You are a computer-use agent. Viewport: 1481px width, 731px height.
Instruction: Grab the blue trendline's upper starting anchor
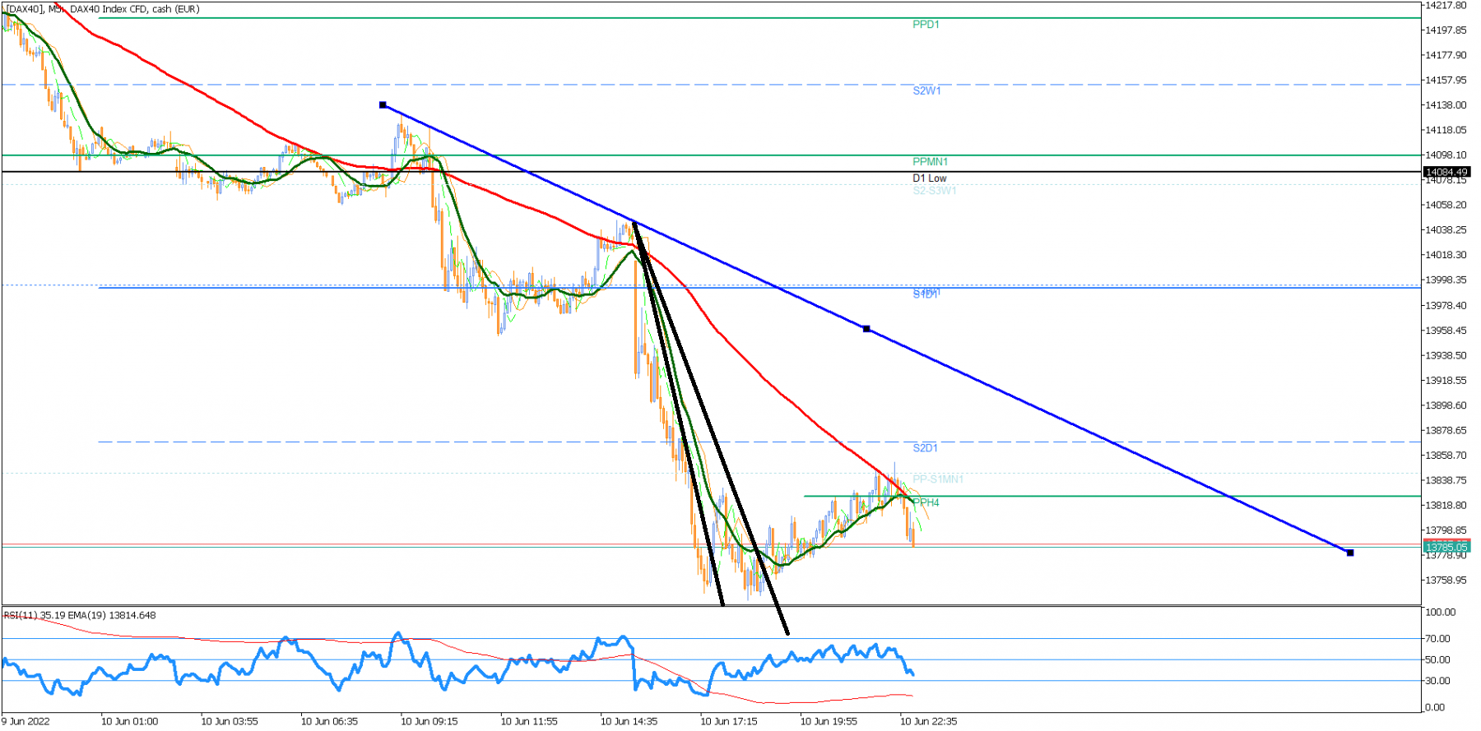point(383,105)
